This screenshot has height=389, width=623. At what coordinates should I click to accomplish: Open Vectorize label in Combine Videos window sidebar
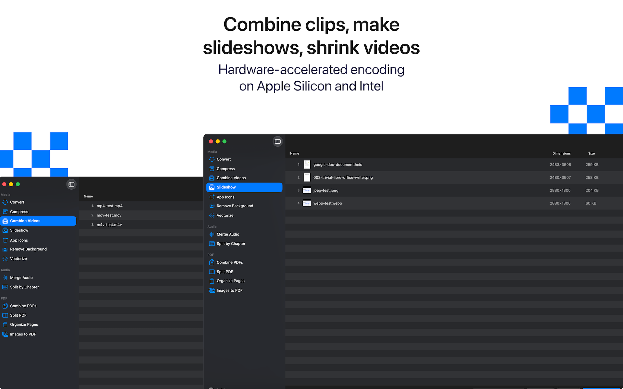tap(18, 259)
